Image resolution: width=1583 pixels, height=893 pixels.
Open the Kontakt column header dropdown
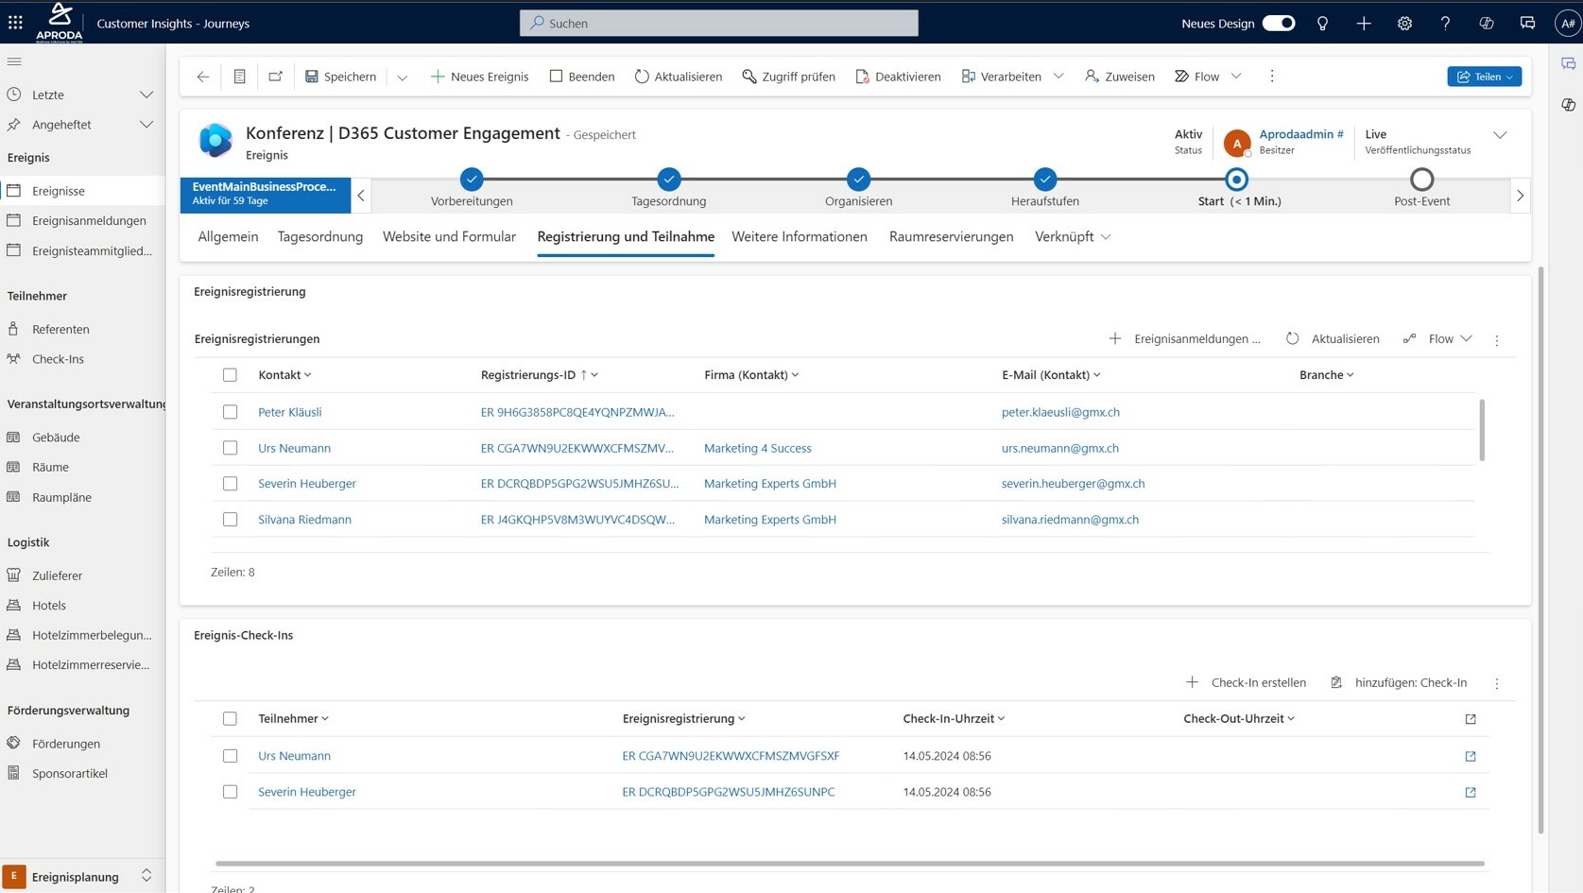[x=309, y=374]
